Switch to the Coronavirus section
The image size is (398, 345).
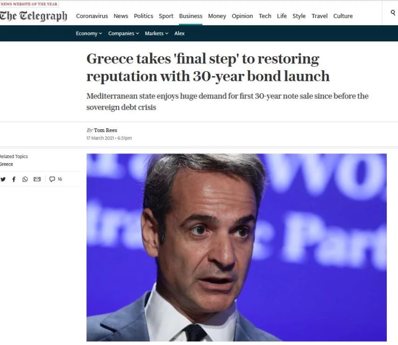click(92, 16)
